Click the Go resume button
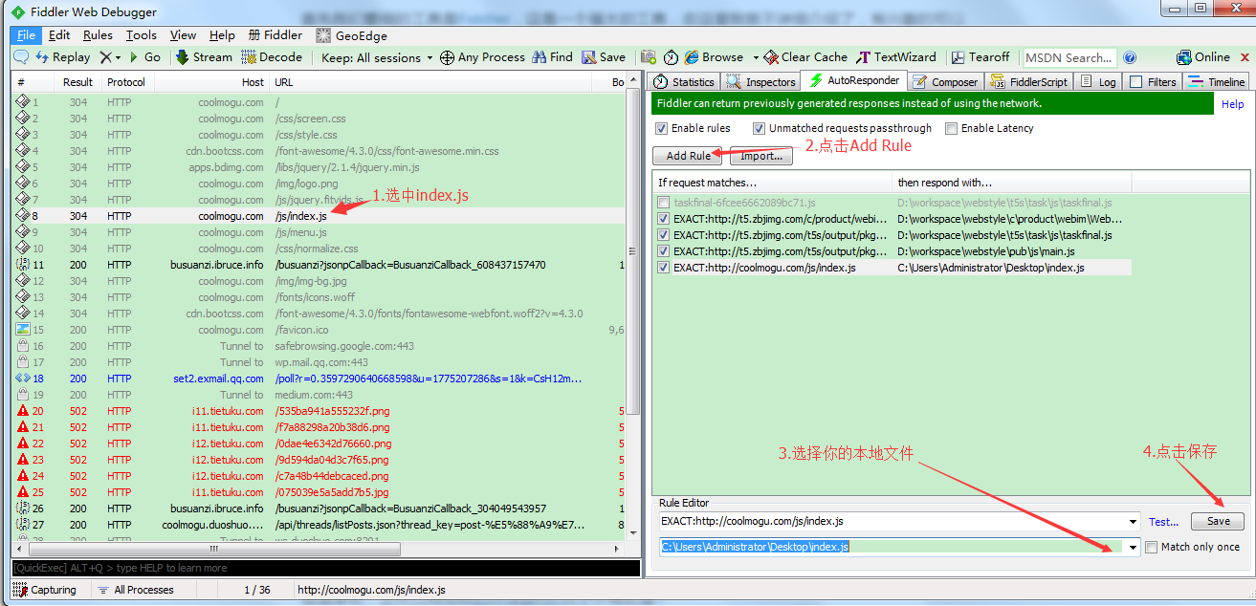The image size is (1256, 606). click(144, 57)
